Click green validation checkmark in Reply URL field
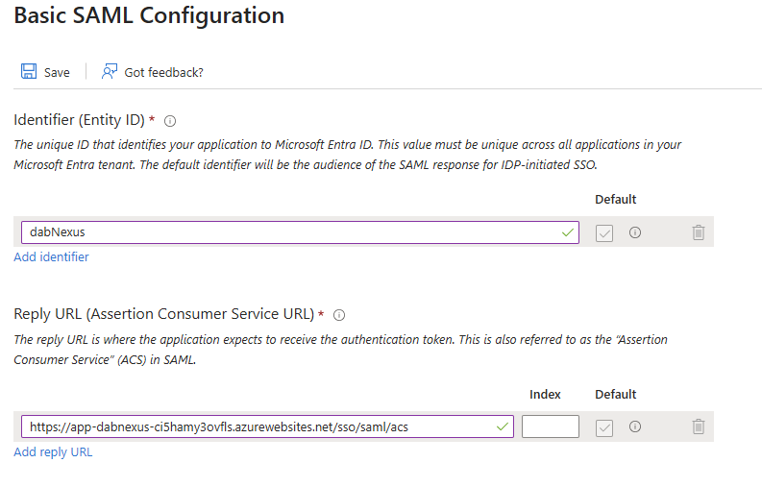762x487 pixels. click(502, 426)
